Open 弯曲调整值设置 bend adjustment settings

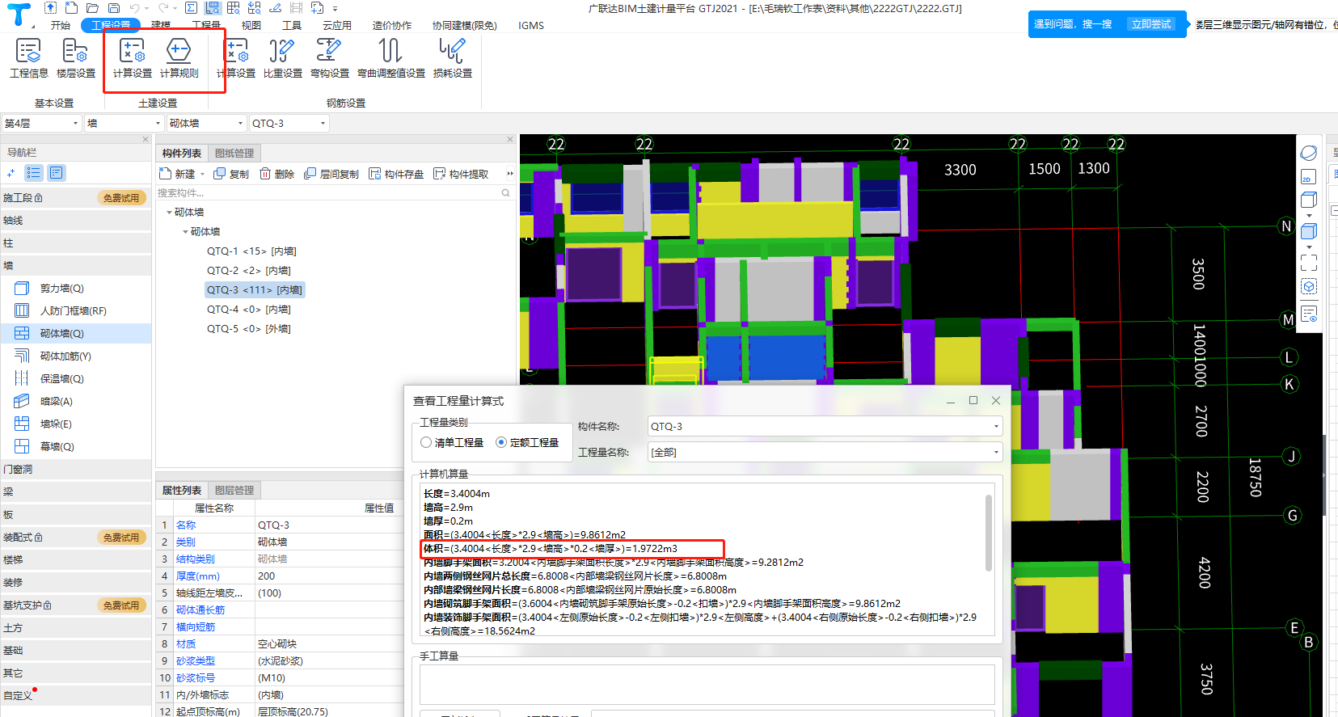tap(391, 58)
